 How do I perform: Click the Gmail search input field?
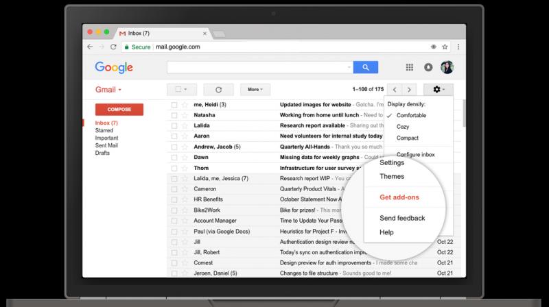tap(260, 67)
